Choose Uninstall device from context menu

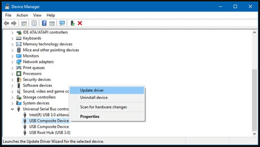coord(107,97)
